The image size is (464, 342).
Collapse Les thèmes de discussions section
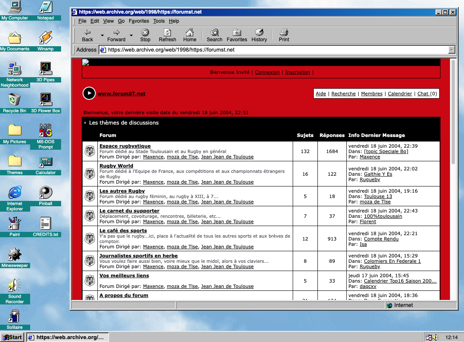[x=85, y=123]
